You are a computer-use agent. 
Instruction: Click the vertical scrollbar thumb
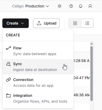click(91, 74)
